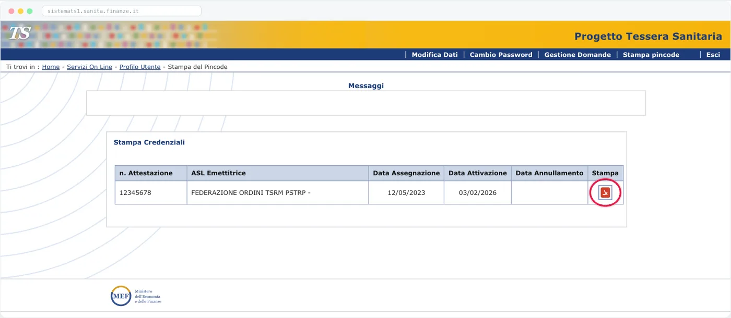Select activation date 03/02/2026
The height and width of the screenshot is (318, 731).
pyautogui.click(x=478, y=192)
